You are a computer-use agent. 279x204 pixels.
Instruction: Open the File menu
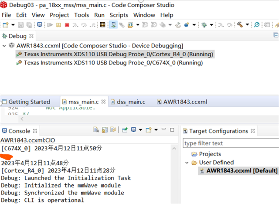click(x=7, y=15)
